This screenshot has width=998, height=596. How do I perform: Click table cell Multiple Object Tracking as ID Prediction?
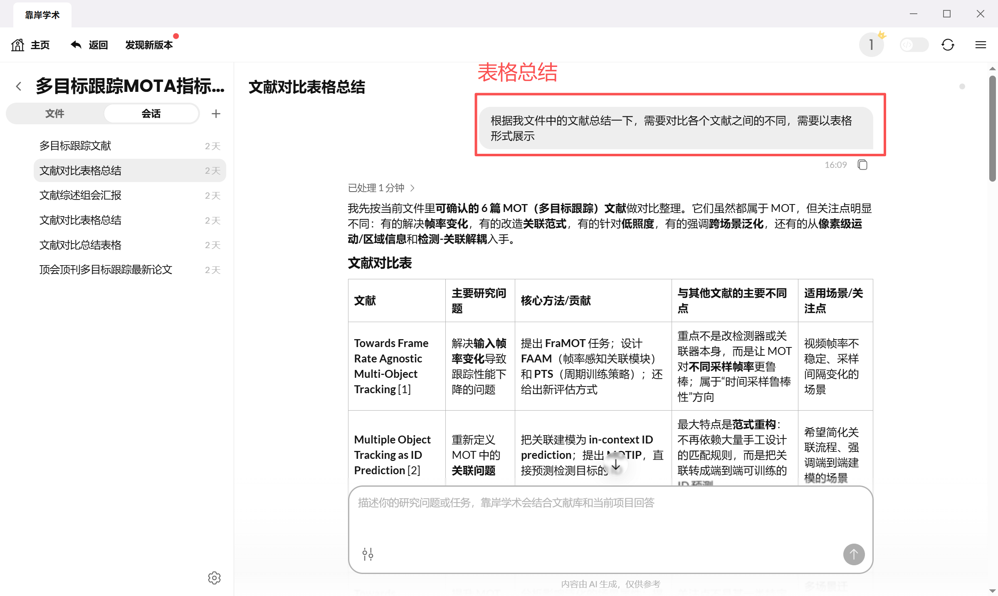[397, 455]
